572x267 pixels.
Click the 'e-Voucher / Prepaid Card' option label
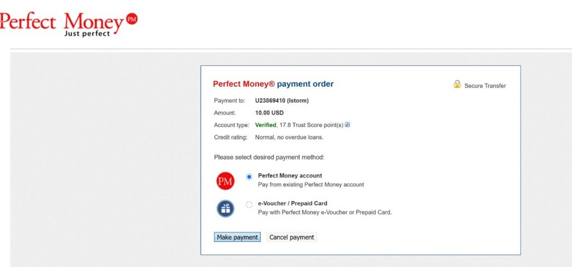click(293, 203)
